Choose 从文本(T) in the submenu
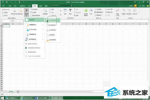The height and width of the screenshot is (100, 150). point(53,35)
